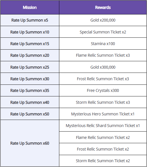Select the Free Crystals x300 reward

tap(103, 90)
